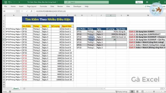Switch to Page Break Preview icon
Image resolution: width=166 pixels, height=93 pixels.
(142, 91)
